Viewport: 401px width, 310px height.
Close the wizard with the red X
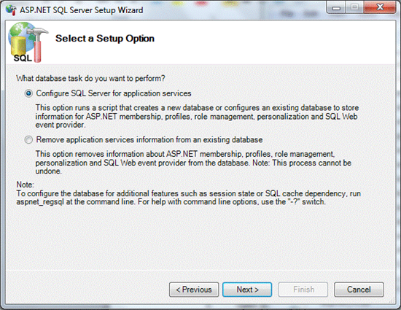pos(380,7)
